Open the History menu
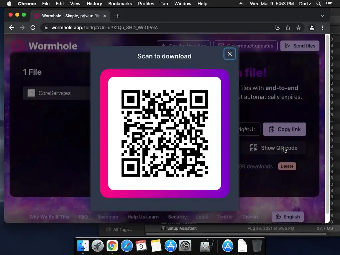The height and width of the screenshot is (255, 340). click(94, 4)
